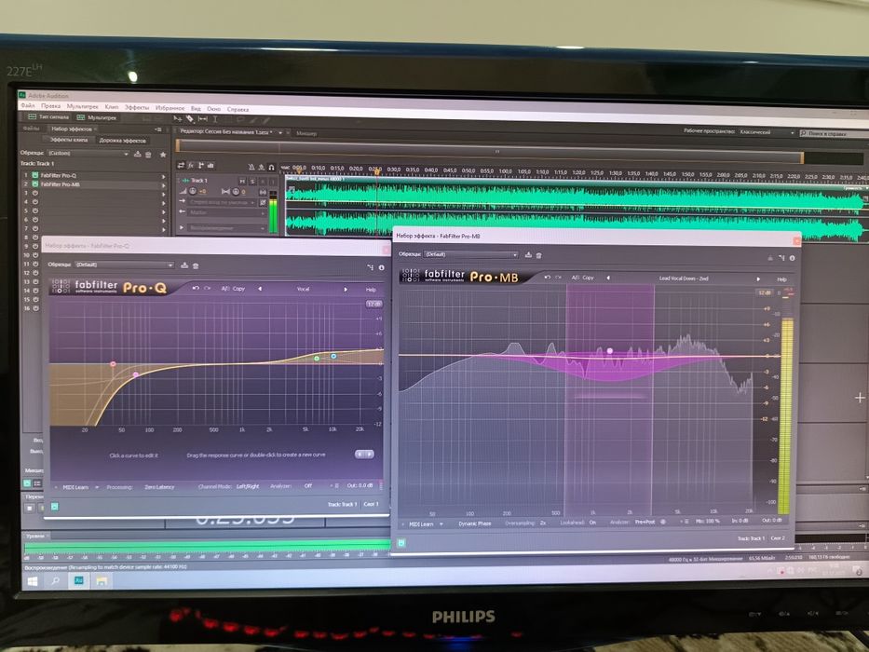Select the blue EQ band node
Image resolution: width=869 pixels, height=652 pixels.
click(333, 356)
